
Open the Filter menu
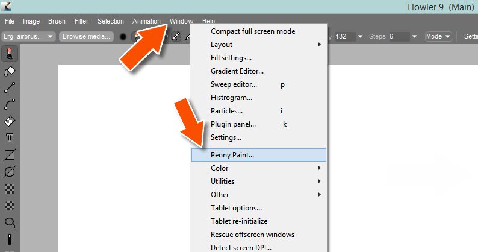pos(81,21)
